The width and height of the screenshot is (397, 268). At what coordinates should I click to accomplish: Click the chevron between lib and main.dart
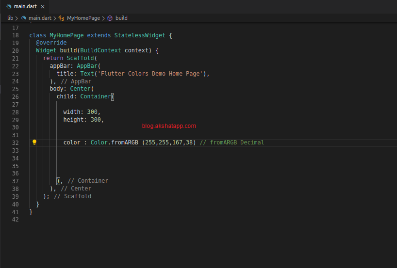(17, 18)
